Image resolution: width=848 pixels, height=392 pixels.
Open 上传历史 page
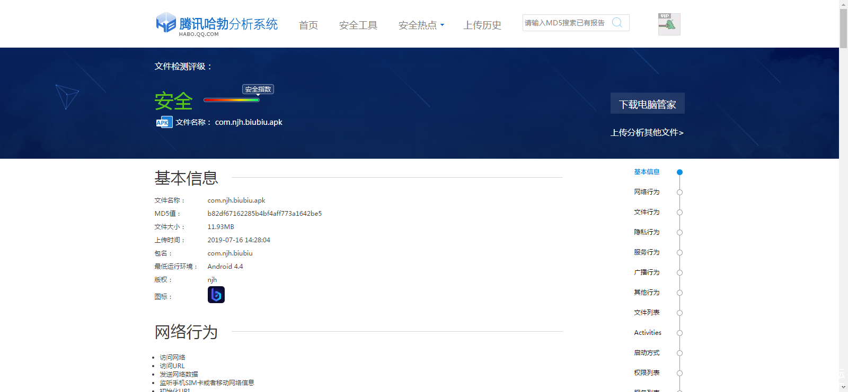click(x=482, y=25)
